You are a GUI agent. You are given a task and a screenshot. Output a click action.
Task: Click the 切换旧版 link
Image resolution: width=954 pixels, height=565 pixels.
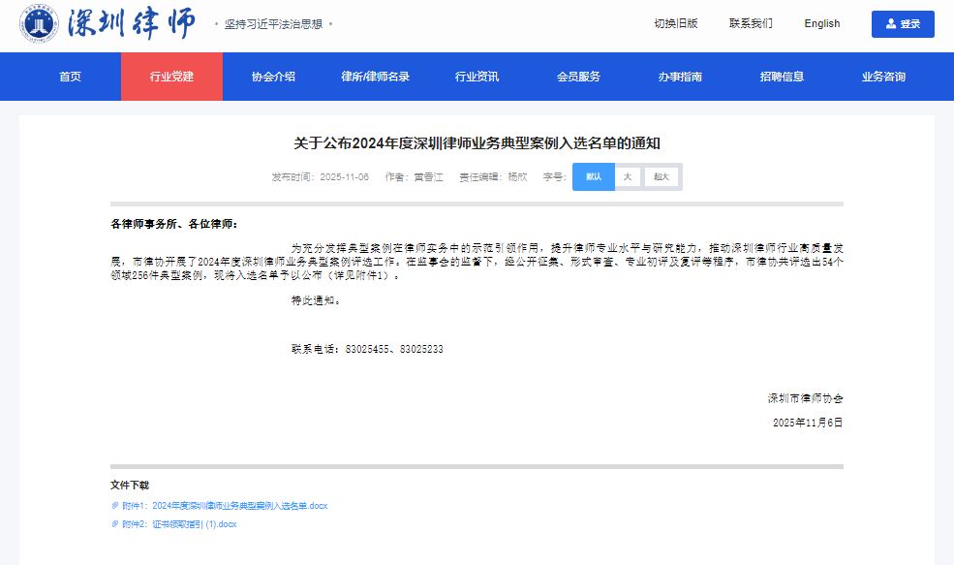pyautogui.click(x=675, y=24)
